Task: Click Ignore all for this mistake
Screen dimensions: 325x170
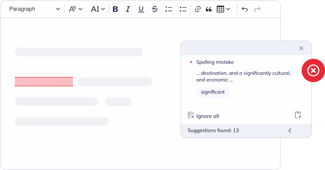Action: click(203, 116)
